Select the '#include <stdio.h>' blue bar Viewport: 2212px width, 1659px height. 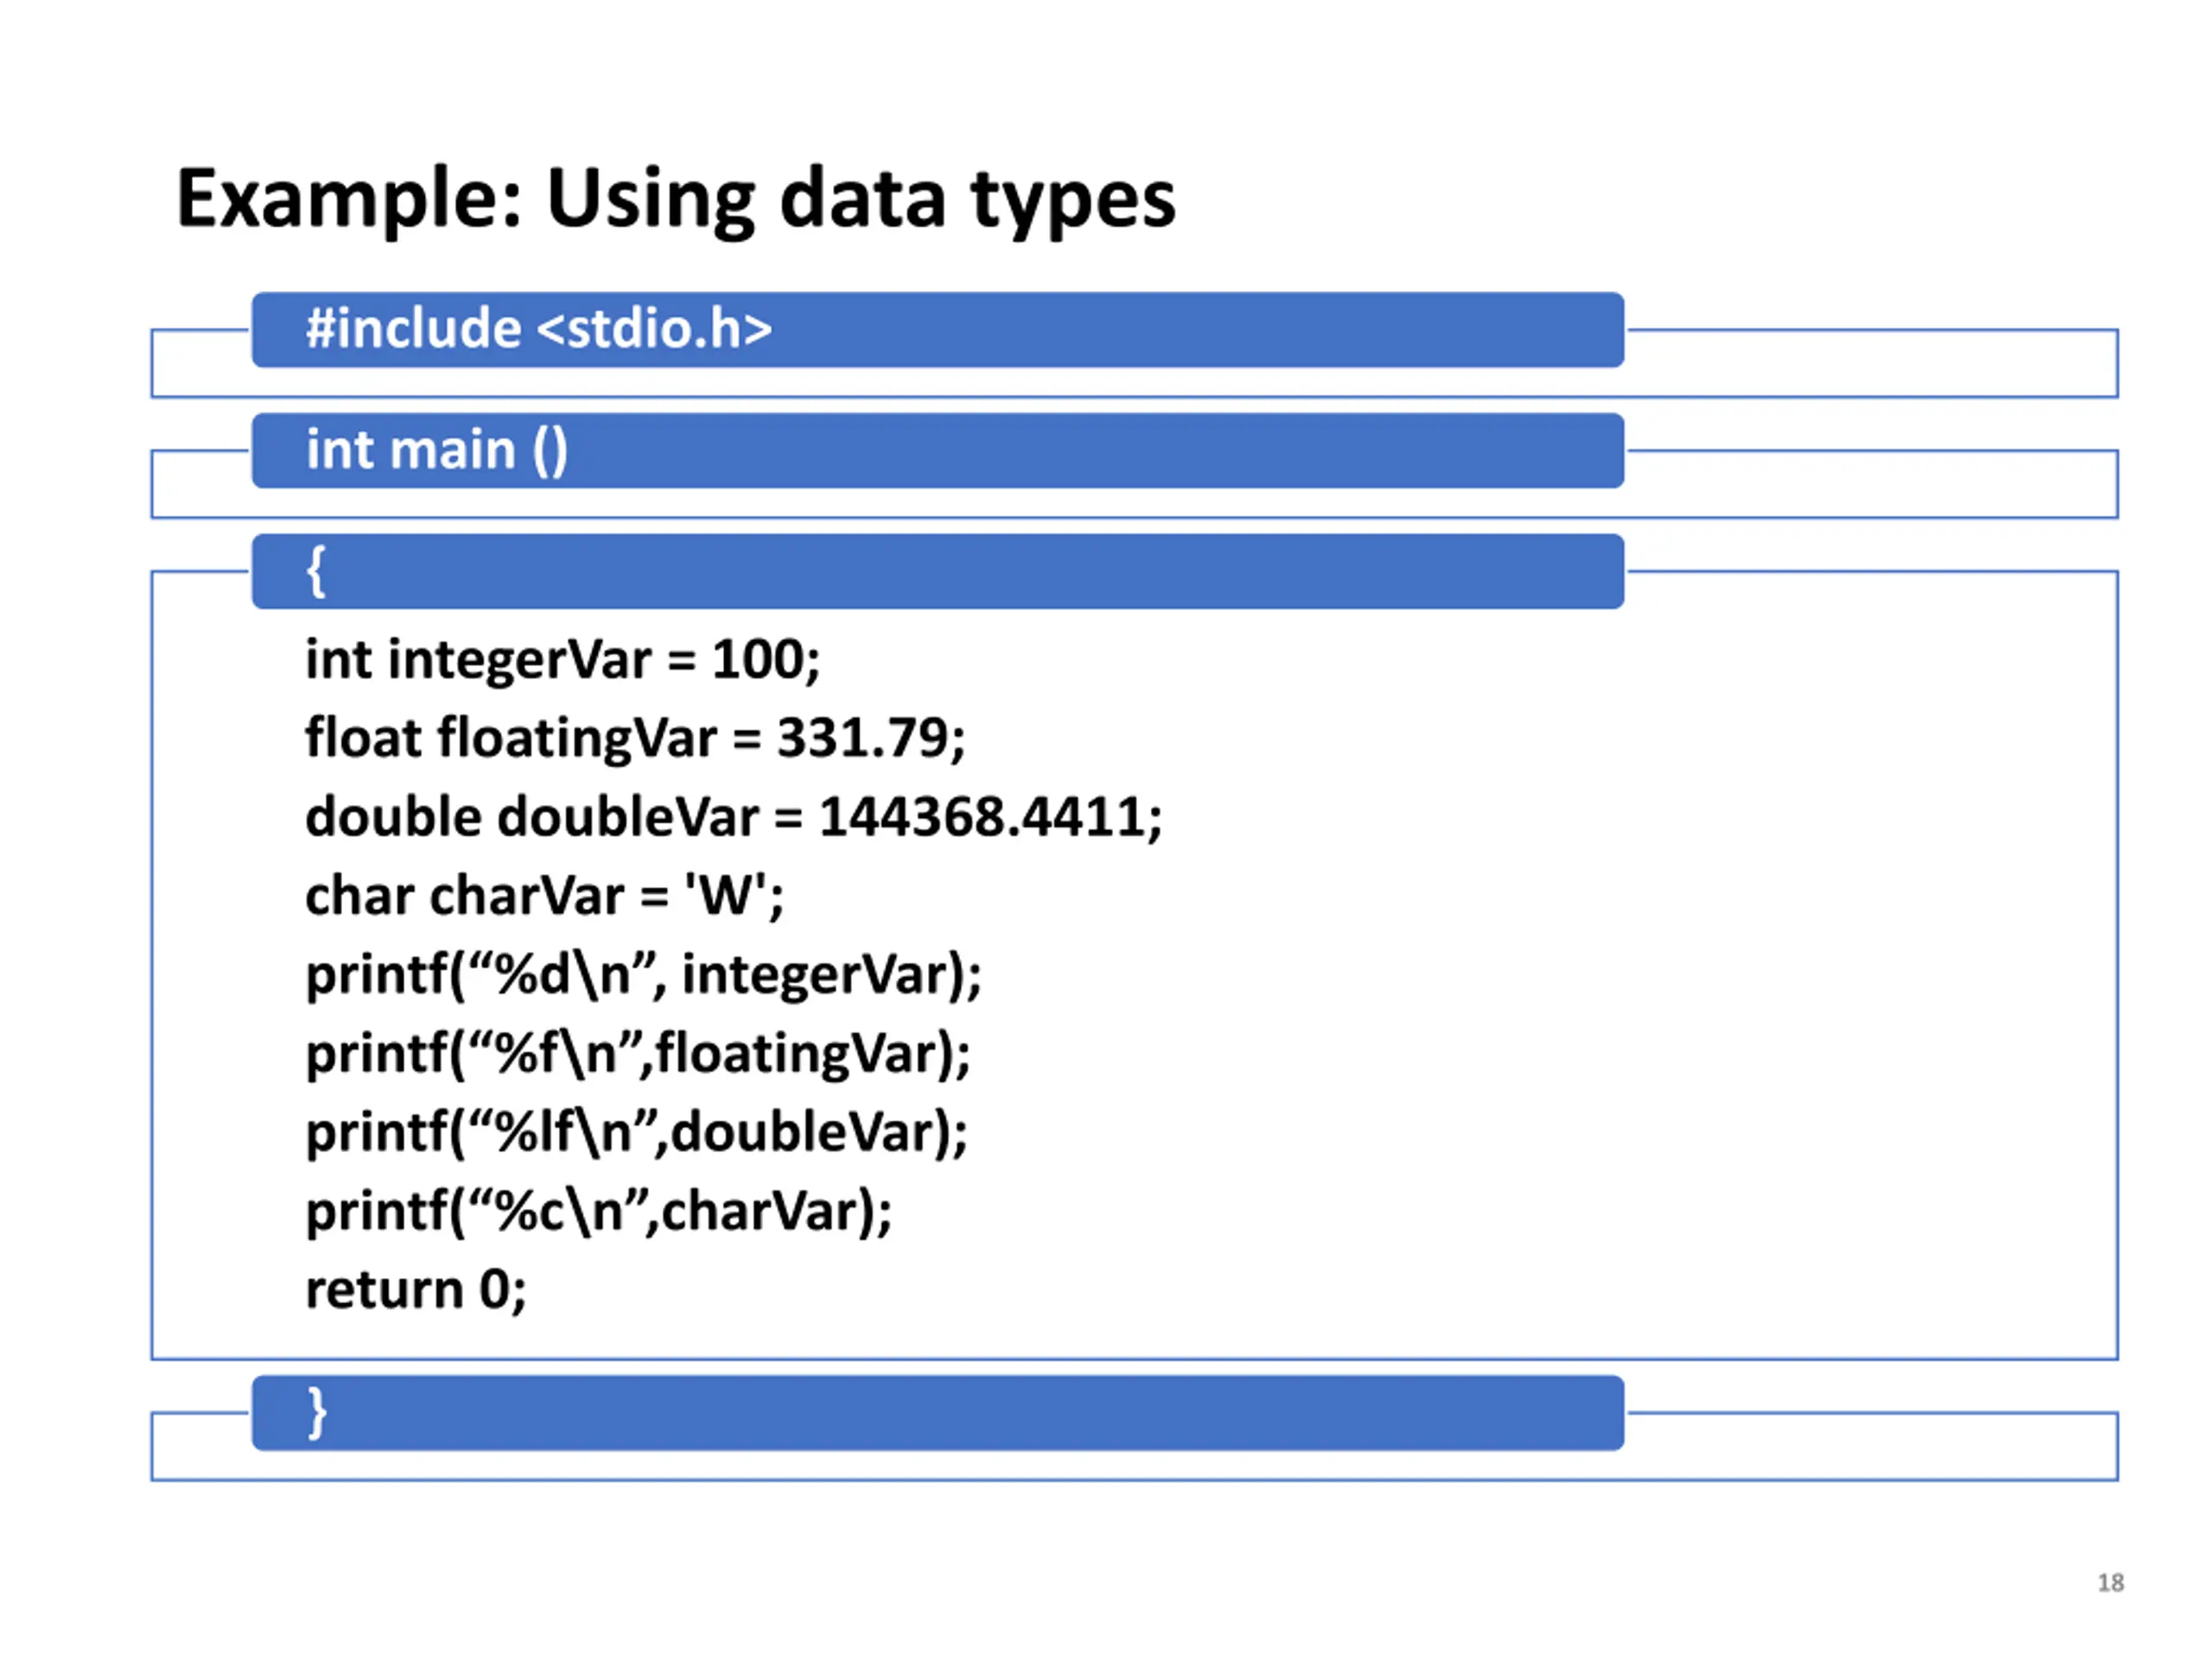pos(937,330)
